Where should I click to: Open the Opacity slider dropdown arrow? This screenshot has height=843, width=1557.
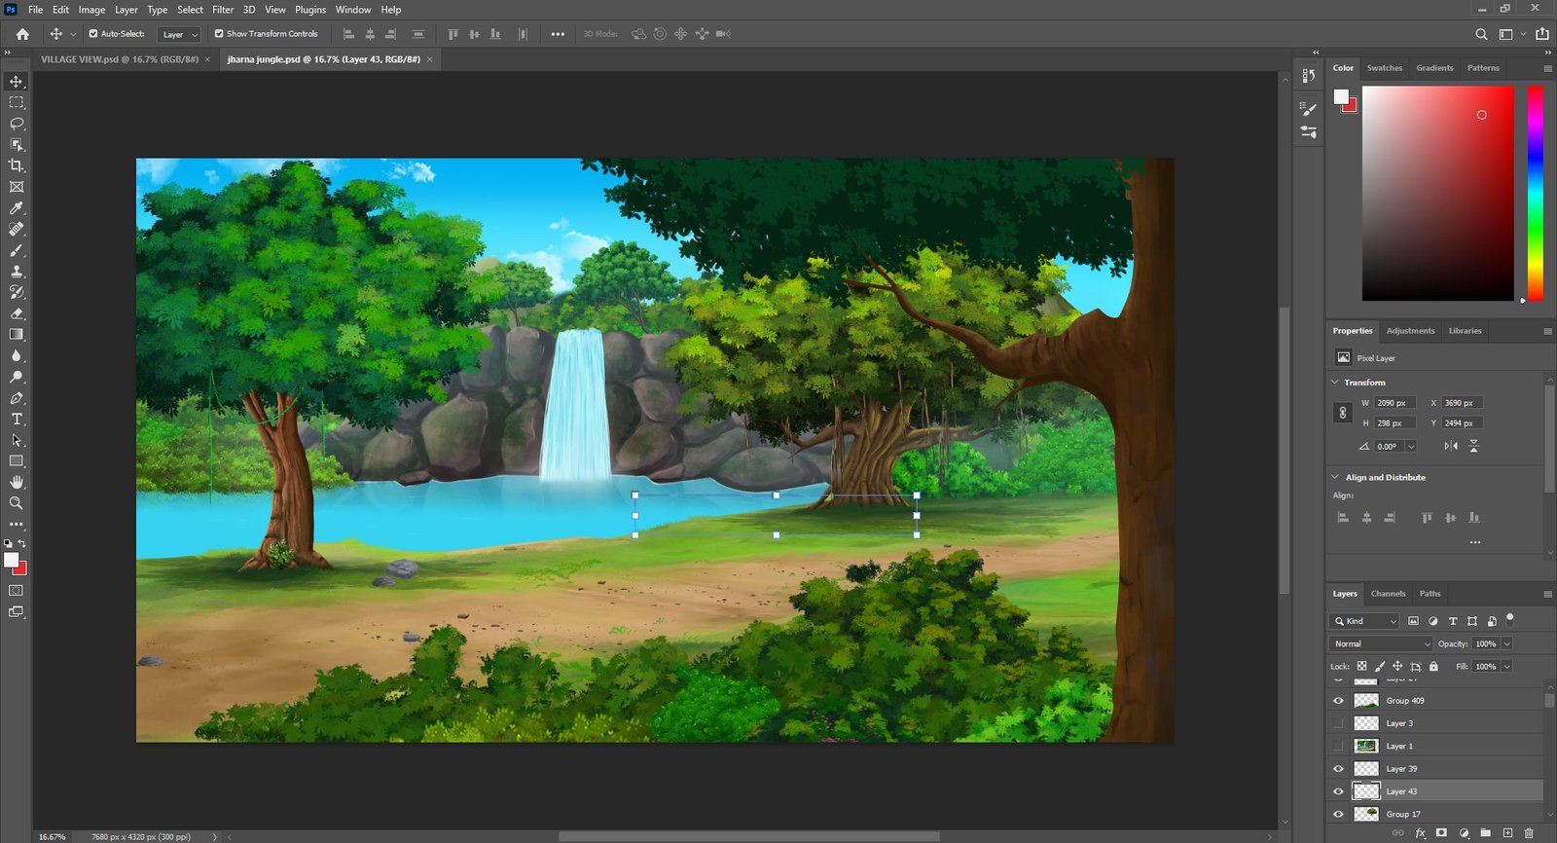tap(1506, 644)
